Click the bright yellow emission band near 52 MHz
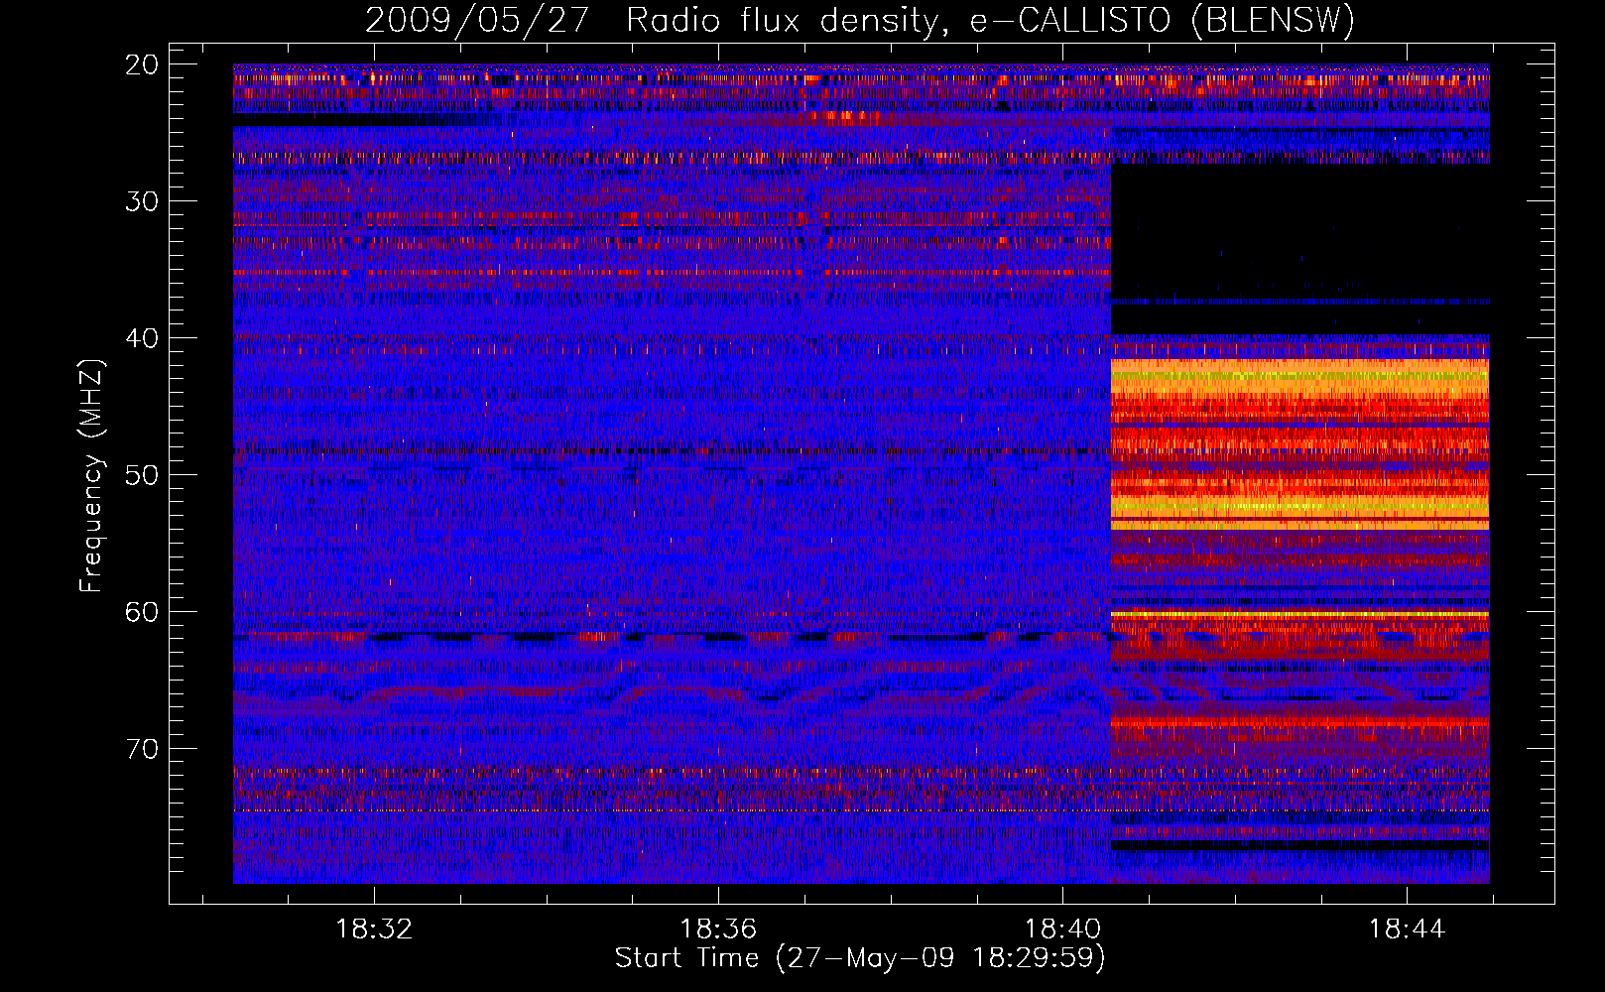 (x=1299, y=508)
